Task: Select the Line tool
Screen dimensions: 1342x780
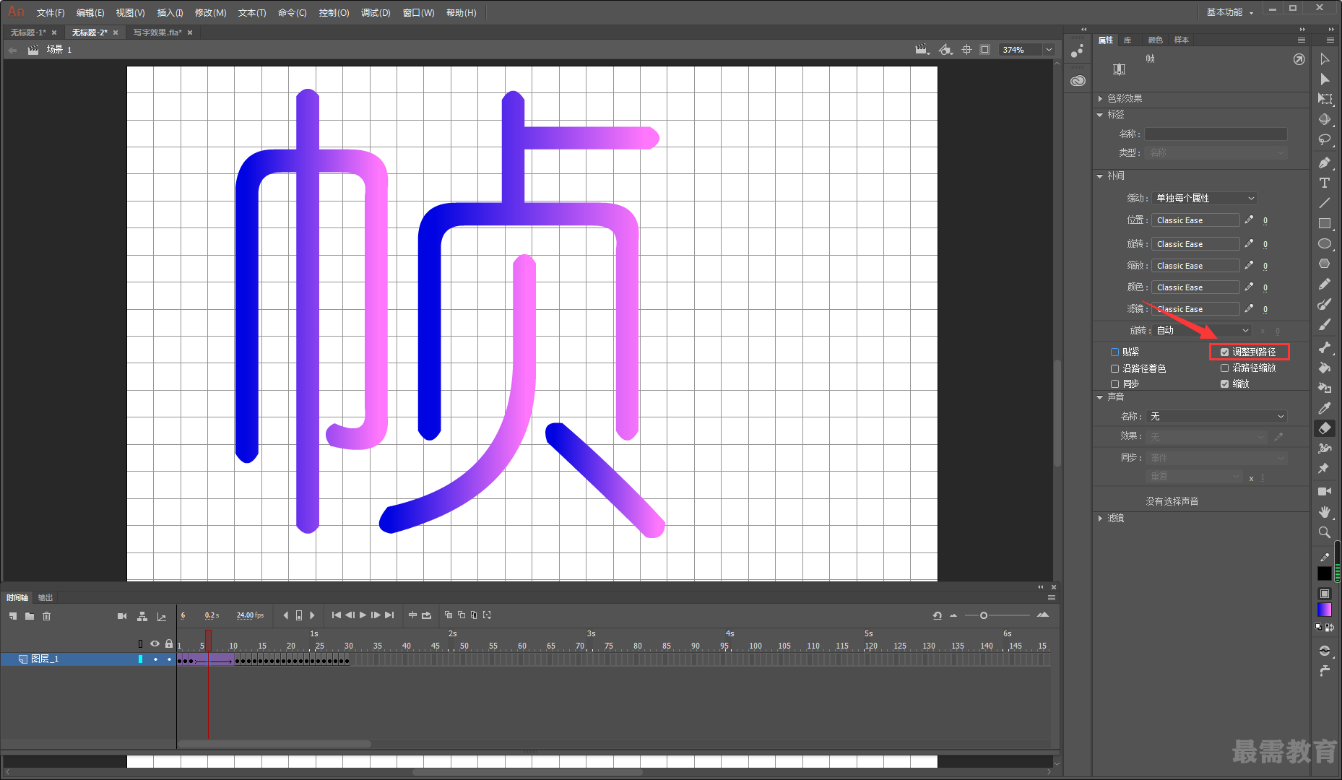Action: pyautogui.click(x=1325, y=203)
